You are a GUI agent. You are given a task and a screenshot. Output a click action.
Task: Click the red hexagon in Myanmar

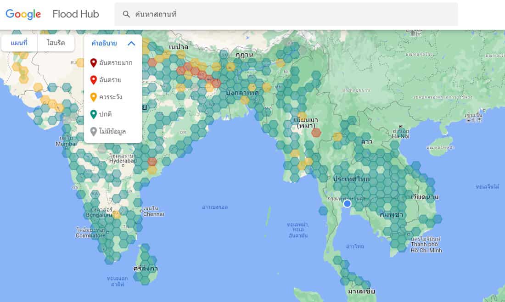tap(316, 133)
